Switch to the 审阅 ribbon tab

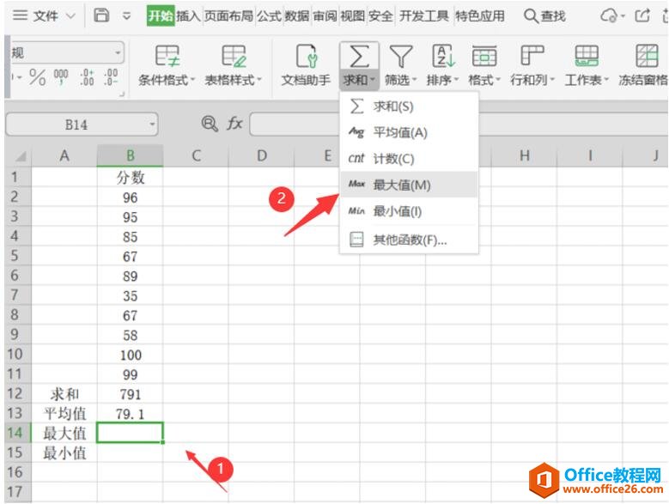tap(325, 16)
